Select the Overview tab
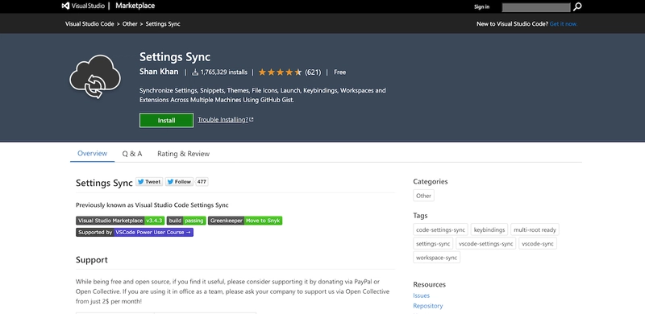 pyautogui.click(x=92, y=153)
